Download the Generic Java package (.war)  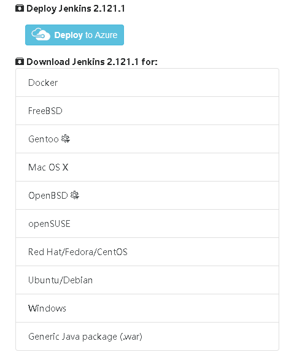(x=147, y=336)
